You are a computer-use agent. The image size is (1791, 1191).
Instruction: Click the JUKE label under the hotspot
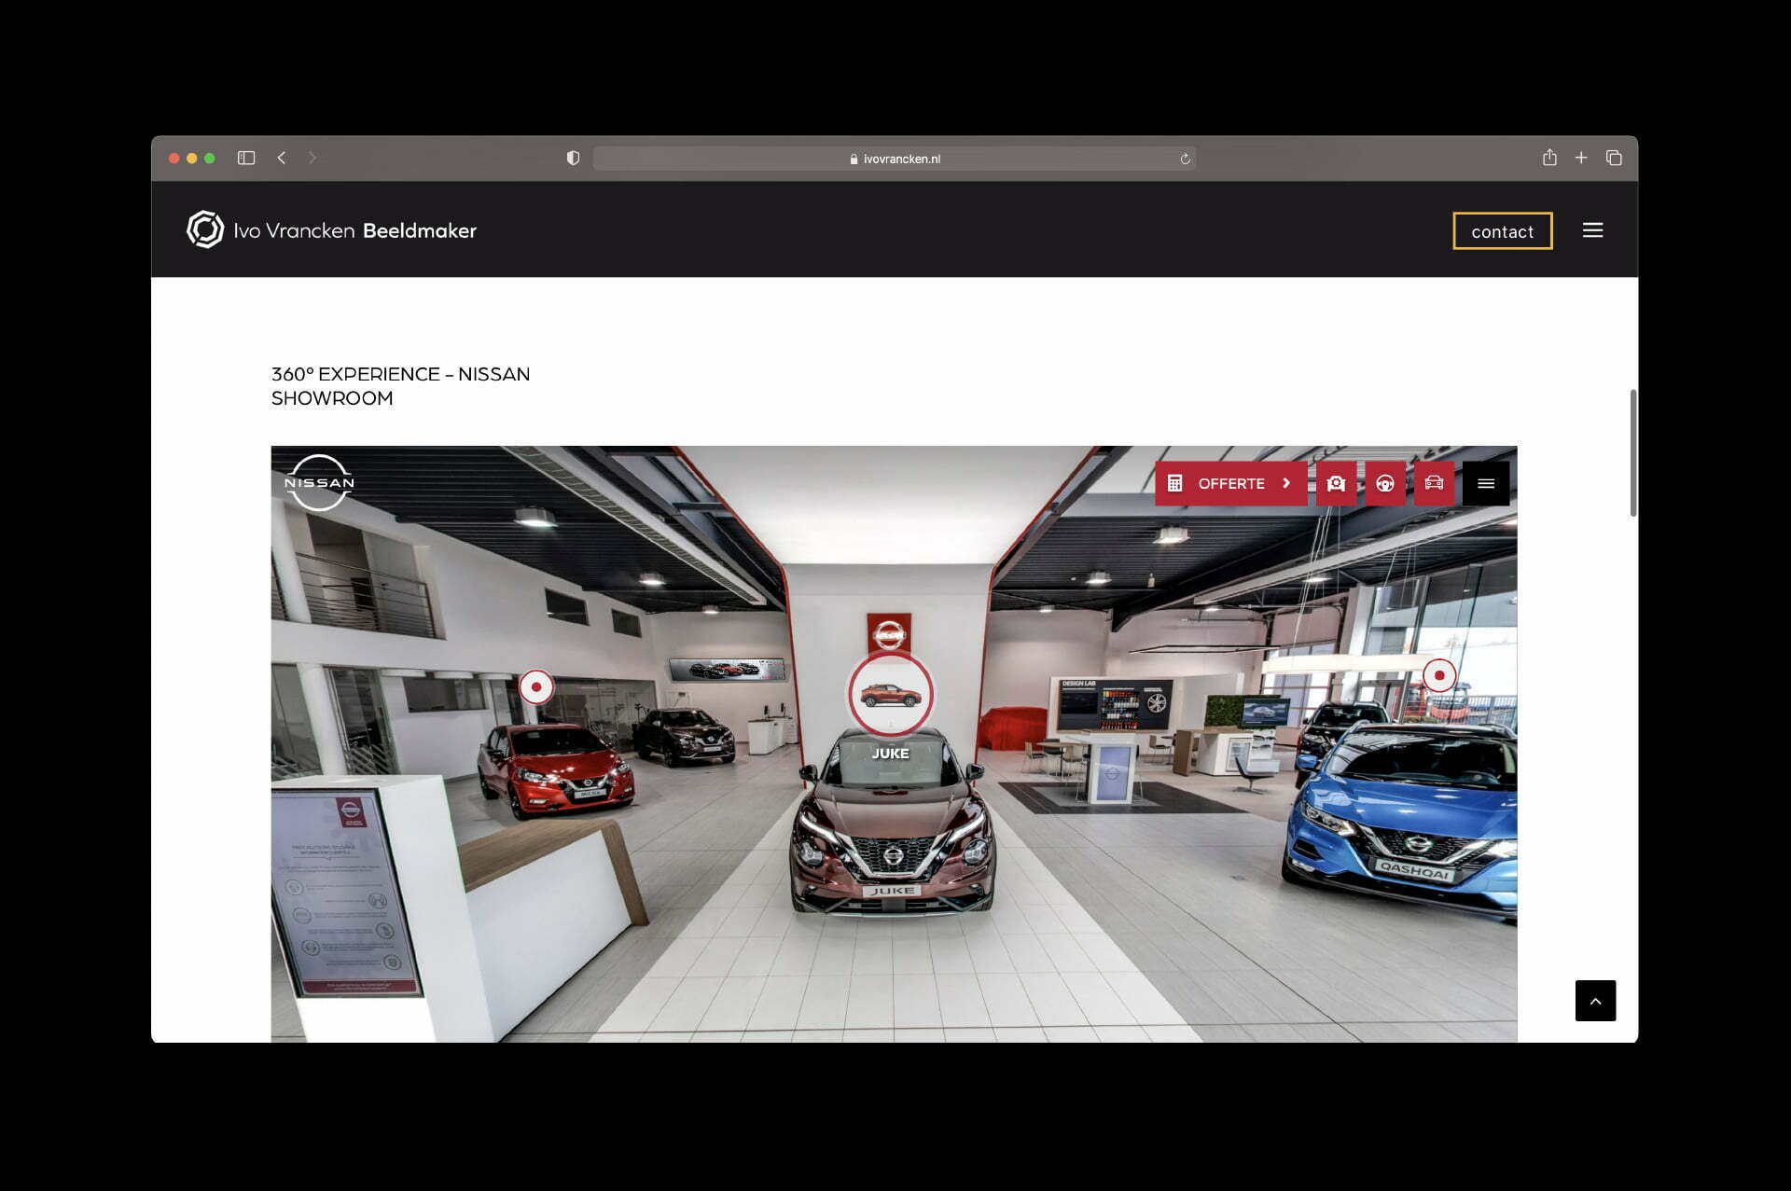click(890, 754)
